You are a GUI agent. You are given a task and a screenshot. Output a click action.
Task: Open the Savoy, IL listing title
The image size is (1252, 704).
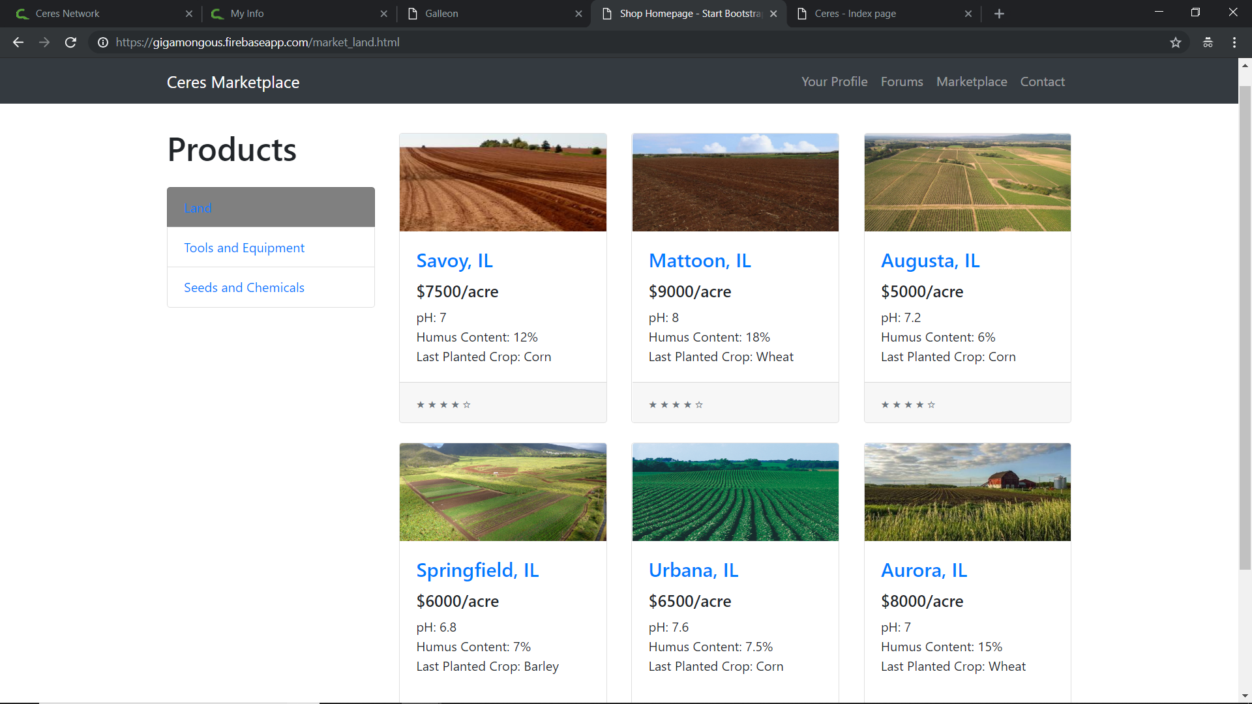point(455,261)
